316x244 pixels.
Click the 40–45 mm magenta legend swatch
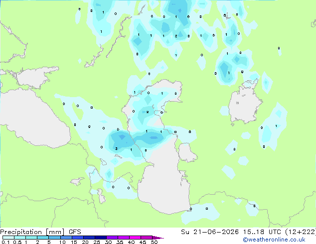click(x=135, y=238)
